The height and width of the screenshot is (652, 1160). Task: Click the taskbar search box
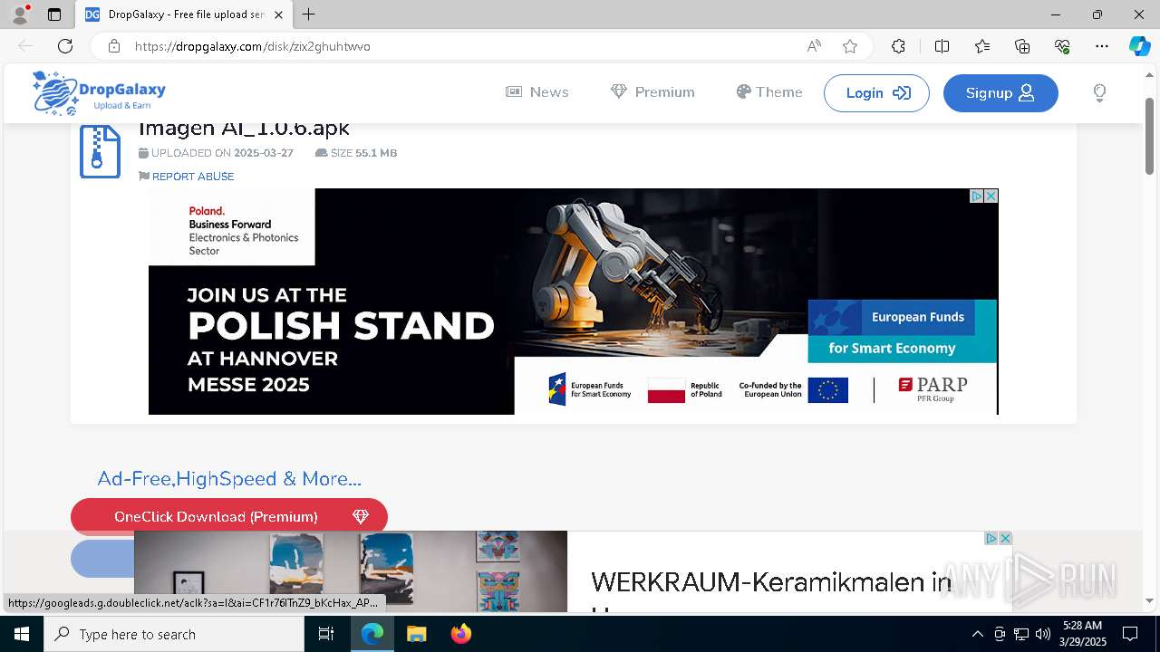[x=174, y=634]
